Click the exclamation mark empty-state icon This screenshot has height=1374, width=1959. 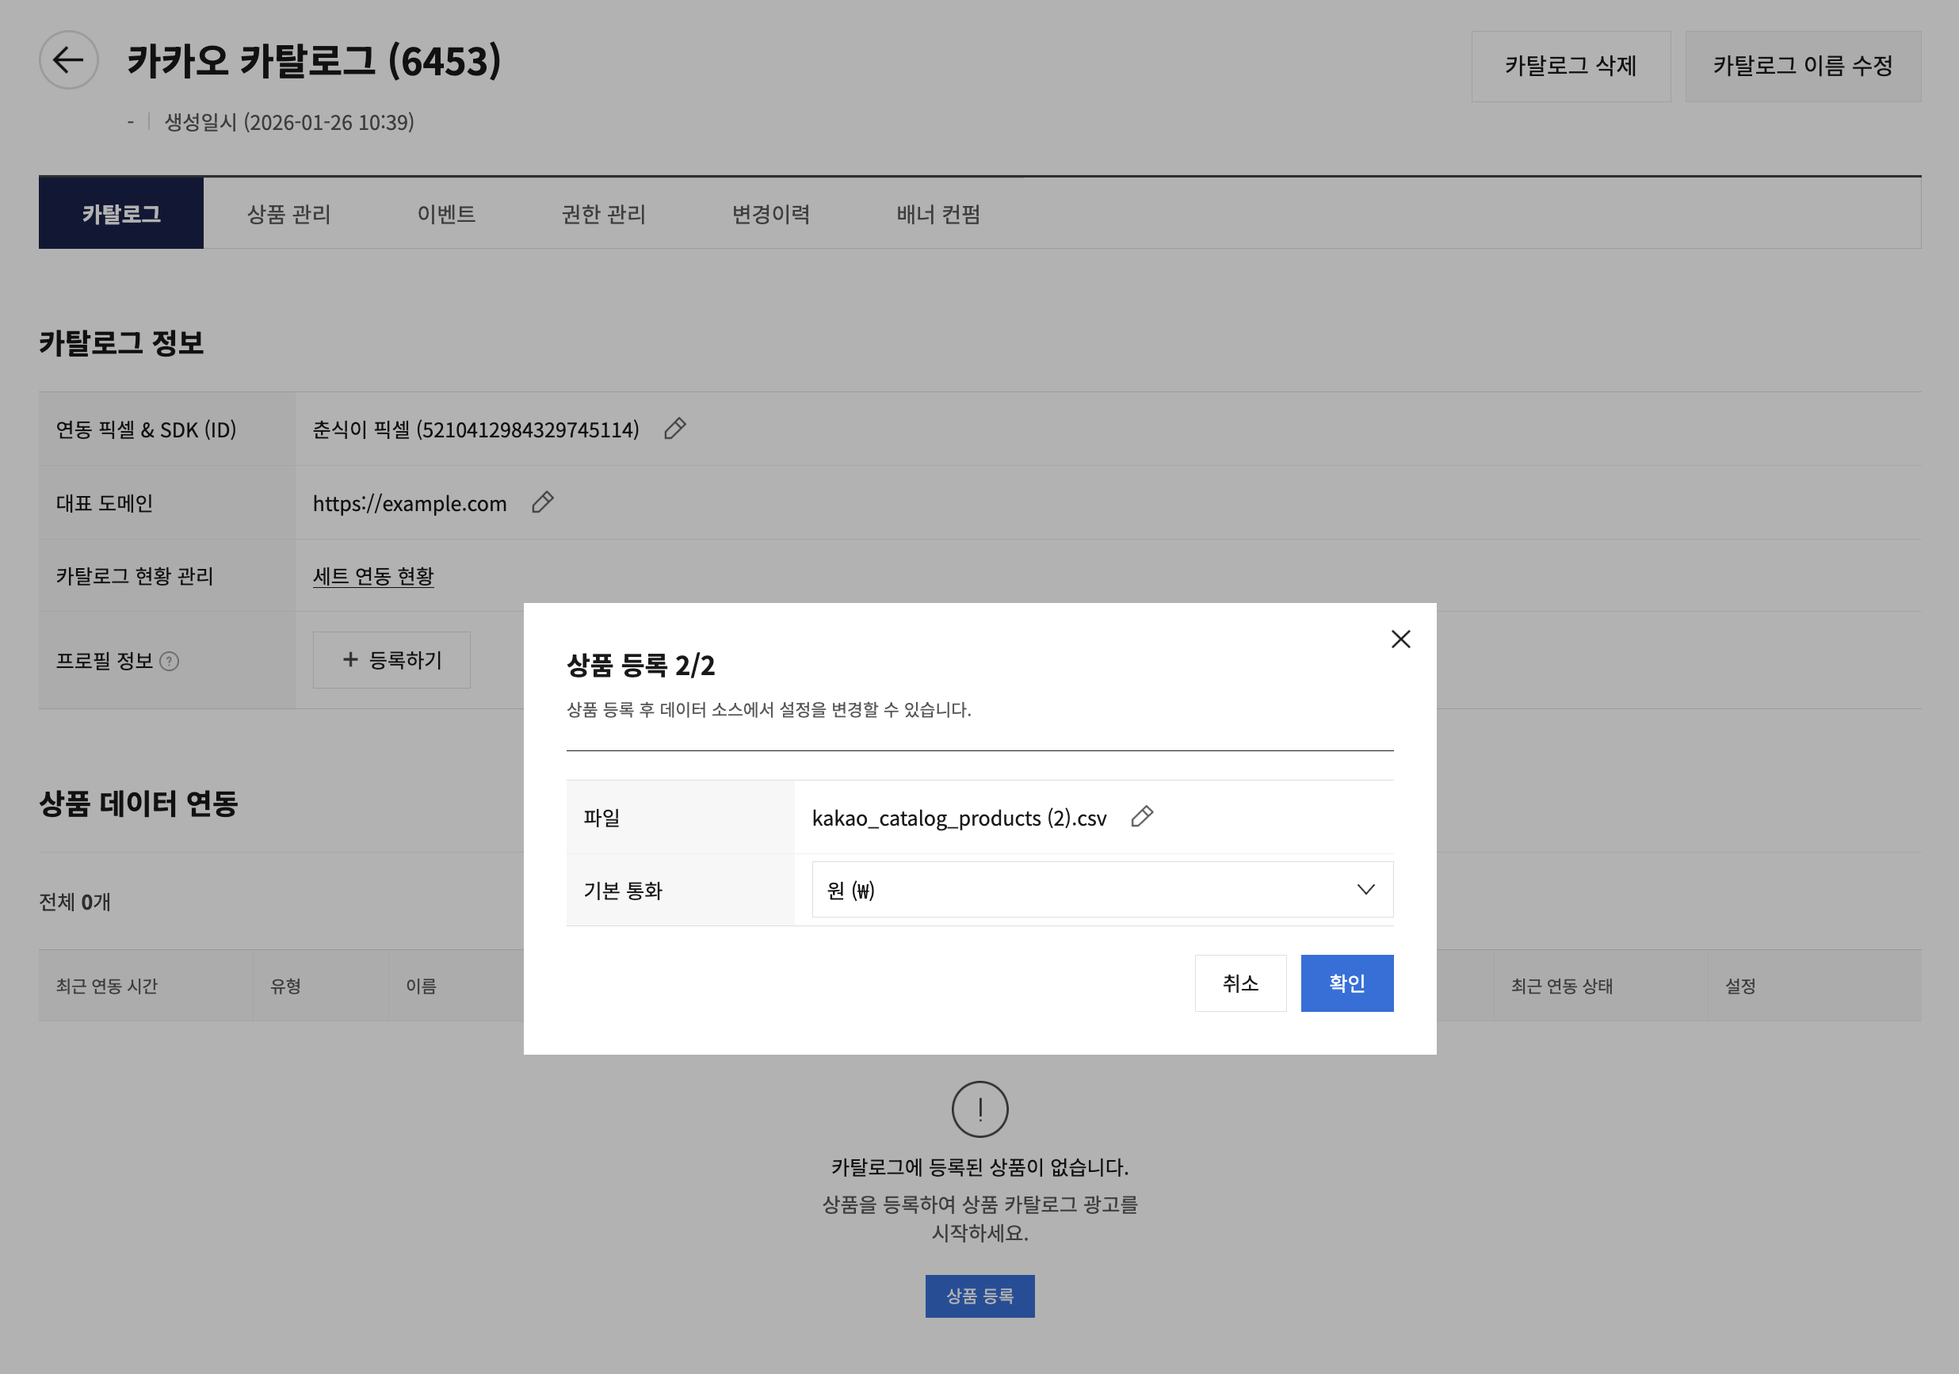[979, 1109]
